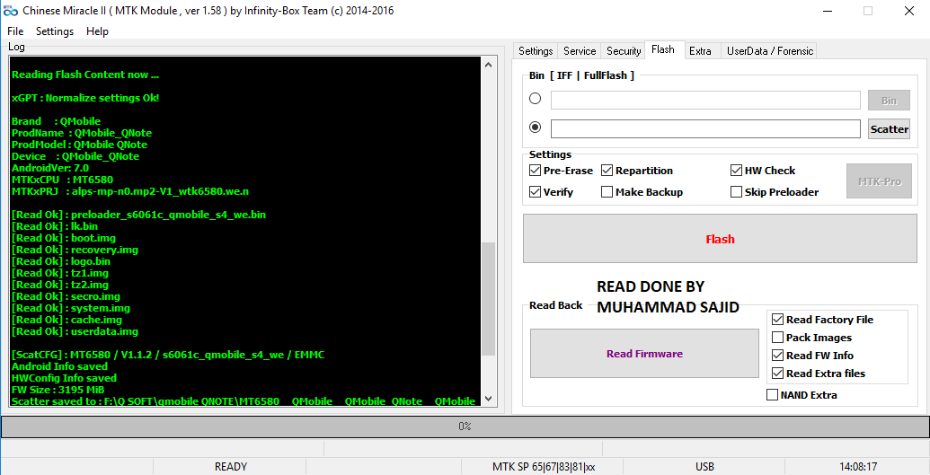Enable the Make Backup checkbox

click(x=607, y=192)
